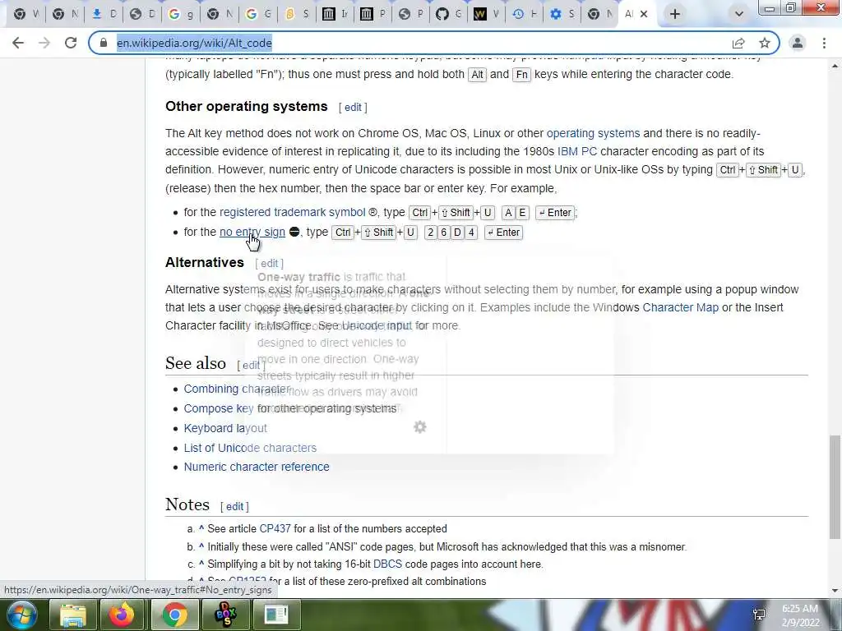Open the Compose key link
The height and width of the screenshot is (631, 842).
[219, 408]
